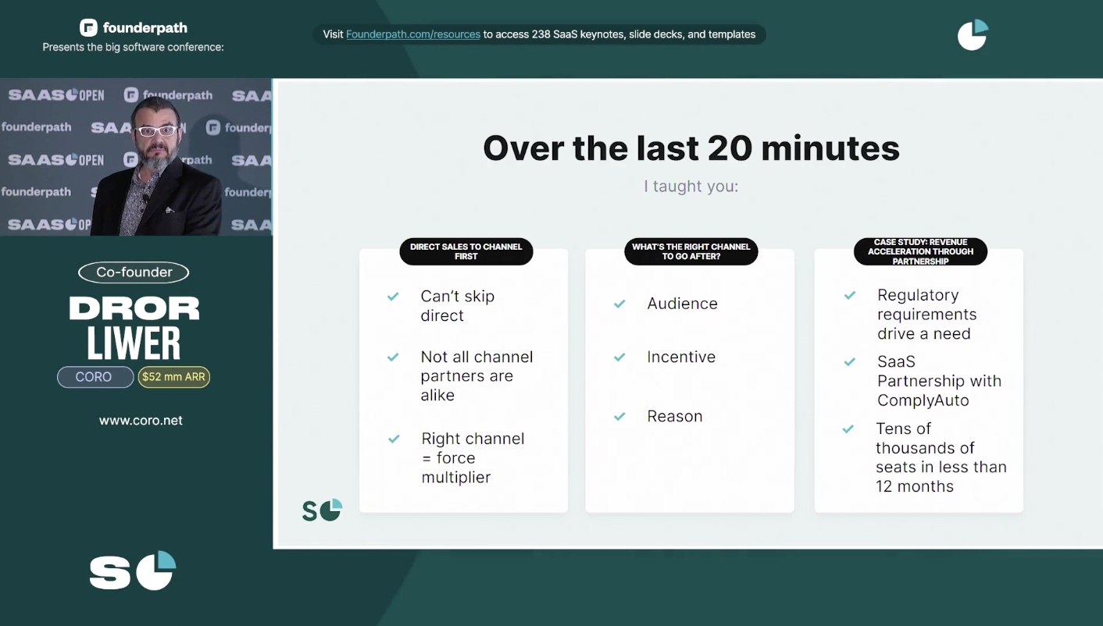Click the Co-founder pill label
Viewport: 1103px width, 626px height.
pos(134,272)
